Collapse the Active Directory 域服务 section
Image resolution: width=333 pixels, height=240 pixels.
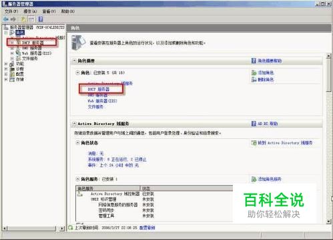pyautogui.click(x=75, y=124)
